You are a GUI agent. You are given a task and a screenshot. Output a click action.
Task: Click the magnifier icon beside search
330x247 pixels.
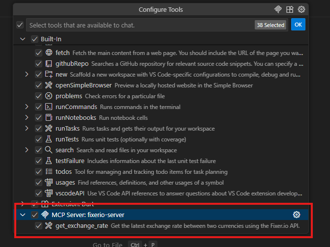coord(49,150)
